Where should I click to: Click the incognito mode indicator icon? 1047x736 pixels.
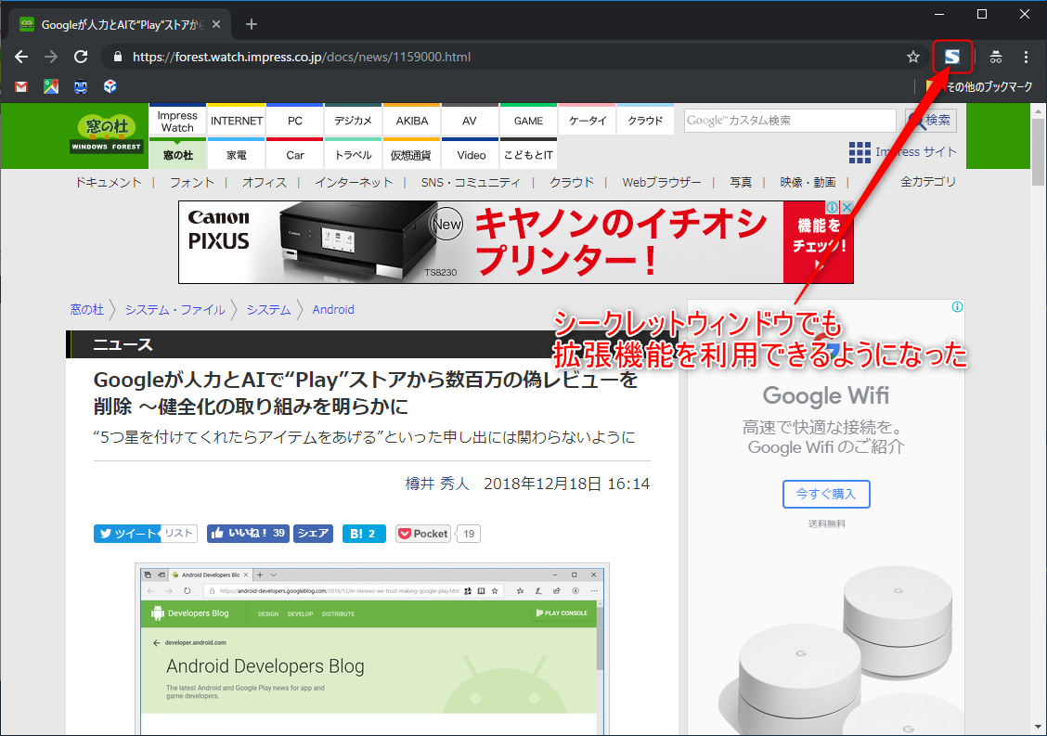pos(995,57)
